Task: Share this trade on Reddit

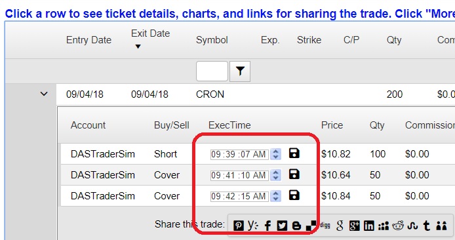Action: (398, 226)
